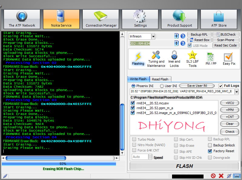Image resolution: width=242 pixels, height=180 pixels.
Task: Expand the firmware variant dropdown list
Action: [x=236, y=91]
